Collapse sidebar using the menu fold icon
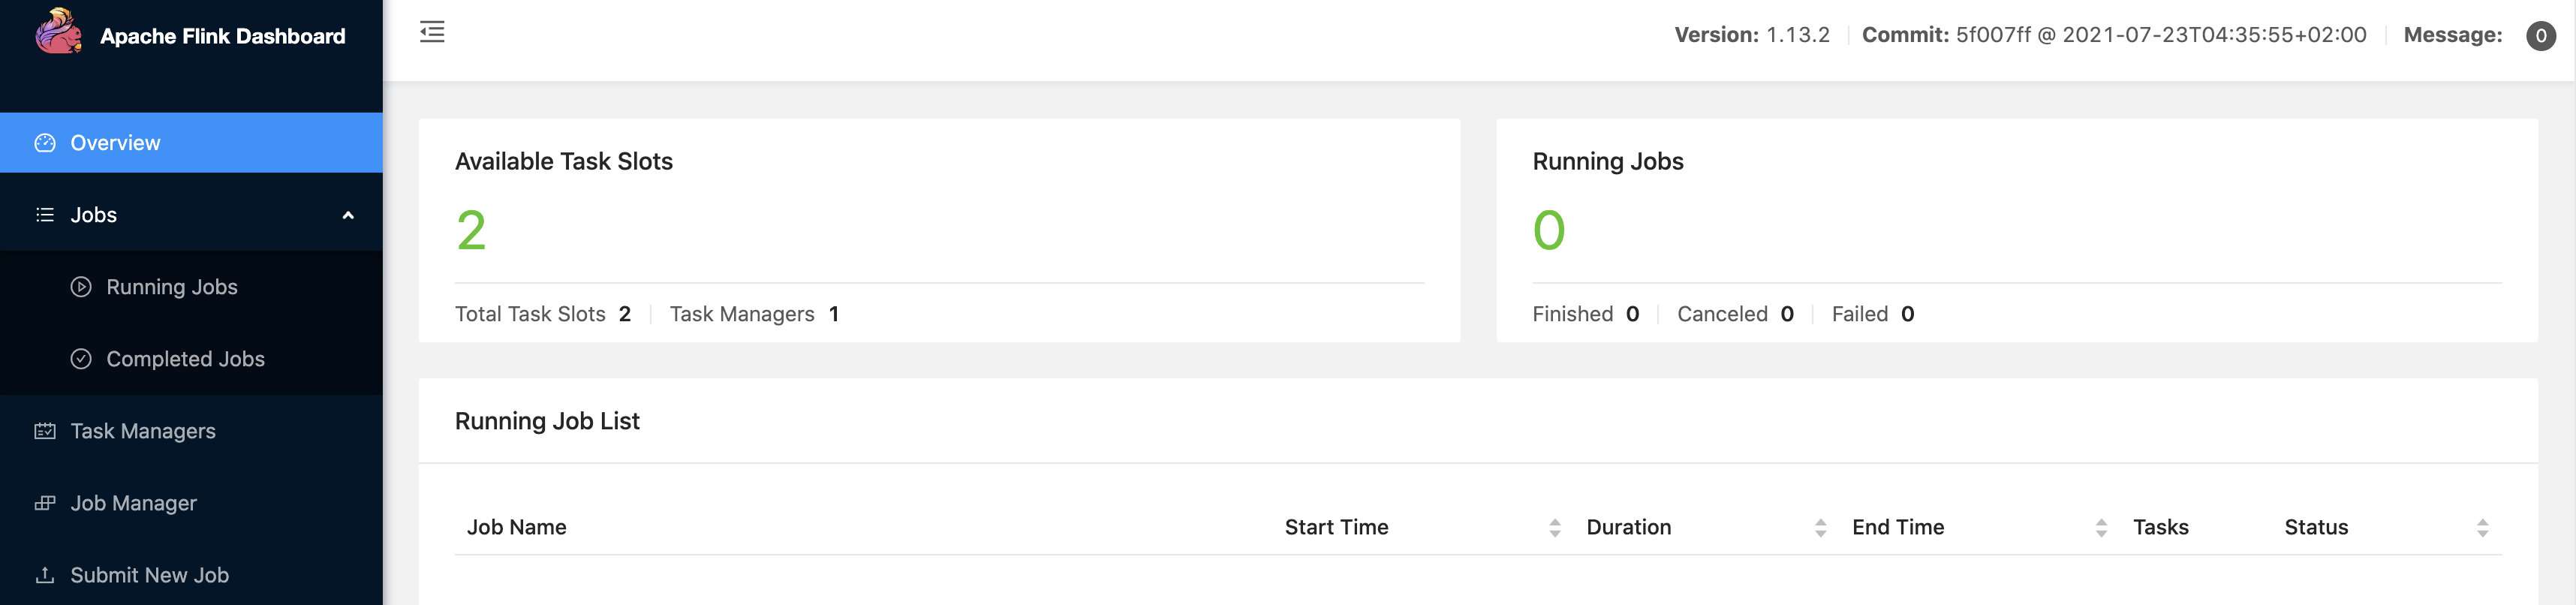 432,32
